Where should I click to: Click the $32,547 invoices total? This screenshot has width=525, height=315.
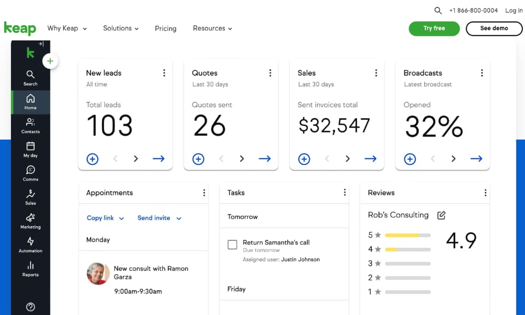334,125
